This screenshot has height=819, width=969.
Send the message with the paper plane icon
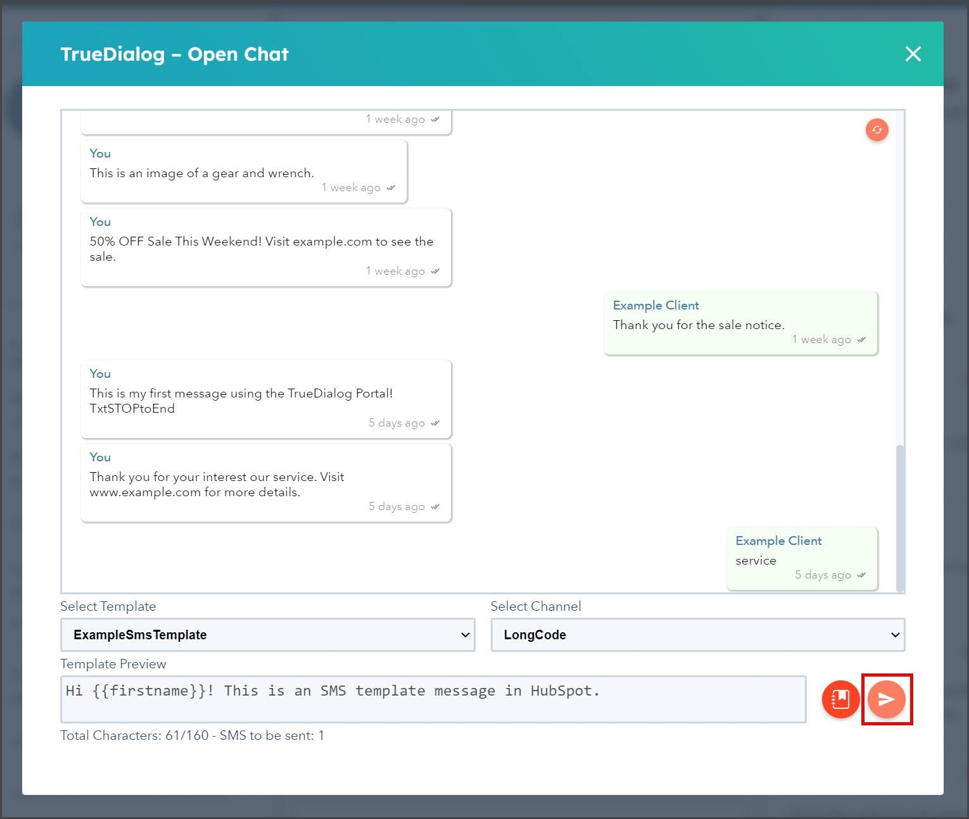[x=887, y=699]
